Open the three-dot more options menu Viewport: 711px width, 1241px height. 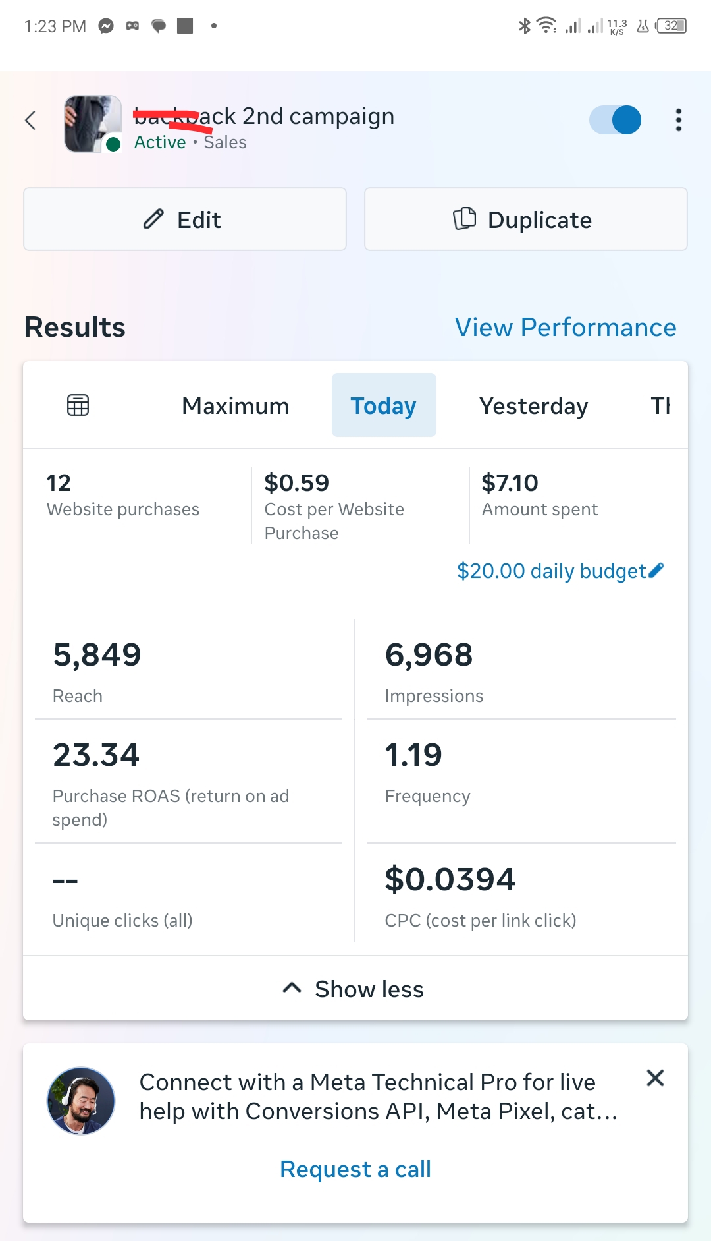678,120
